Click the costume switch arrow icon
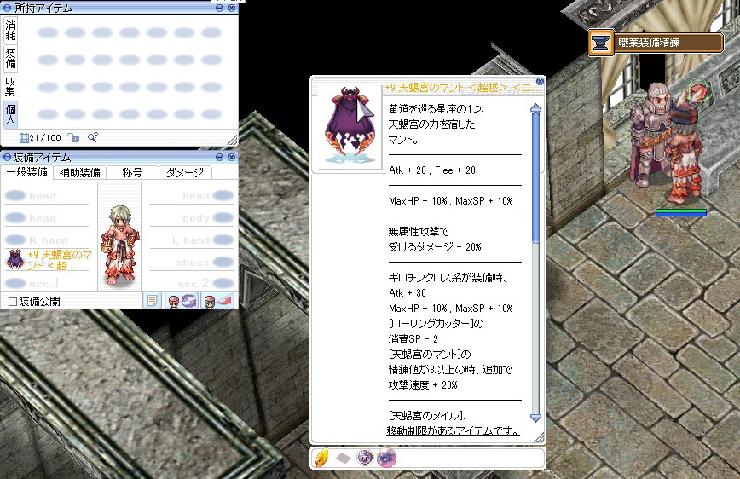The image size is (740, 479). tap(218, 301)
